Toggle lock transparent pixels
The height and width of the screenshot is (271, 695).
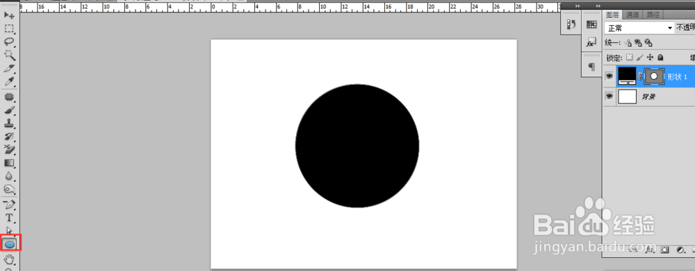pos(630,57)
